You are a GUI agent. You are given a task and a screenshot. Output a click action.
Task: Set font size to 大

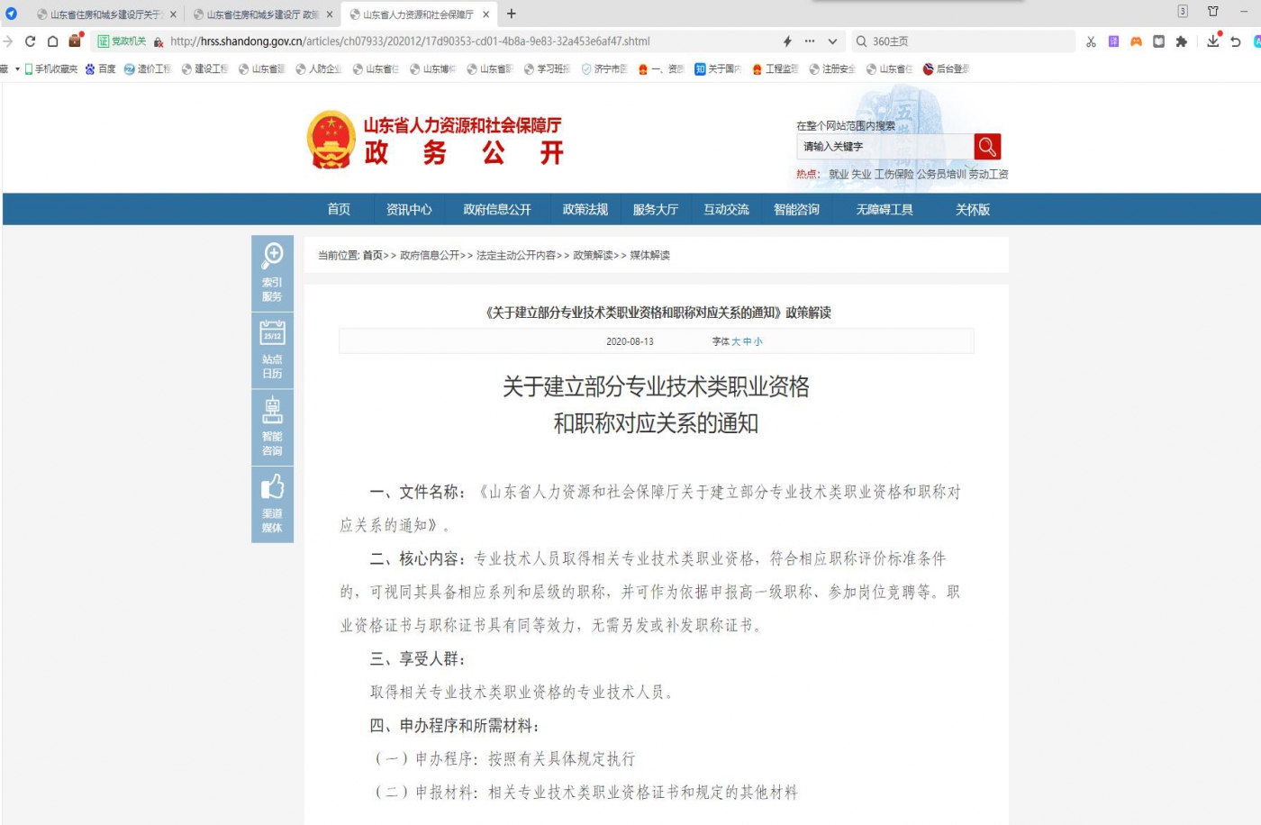coord(736,341)
